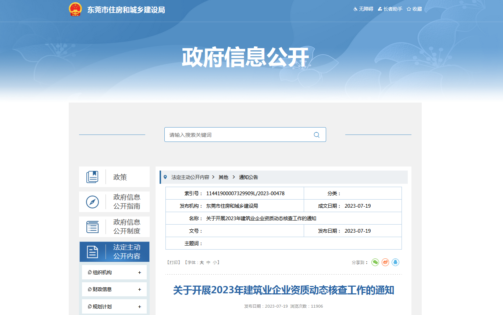
Task: Expand the 财政信息 plus sign
Action: tap(139, 289)
